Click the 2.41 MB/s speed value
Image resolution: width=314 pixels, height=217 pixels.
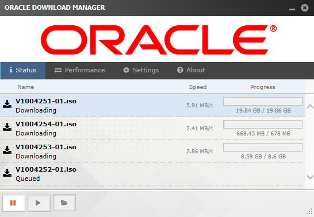200,128
